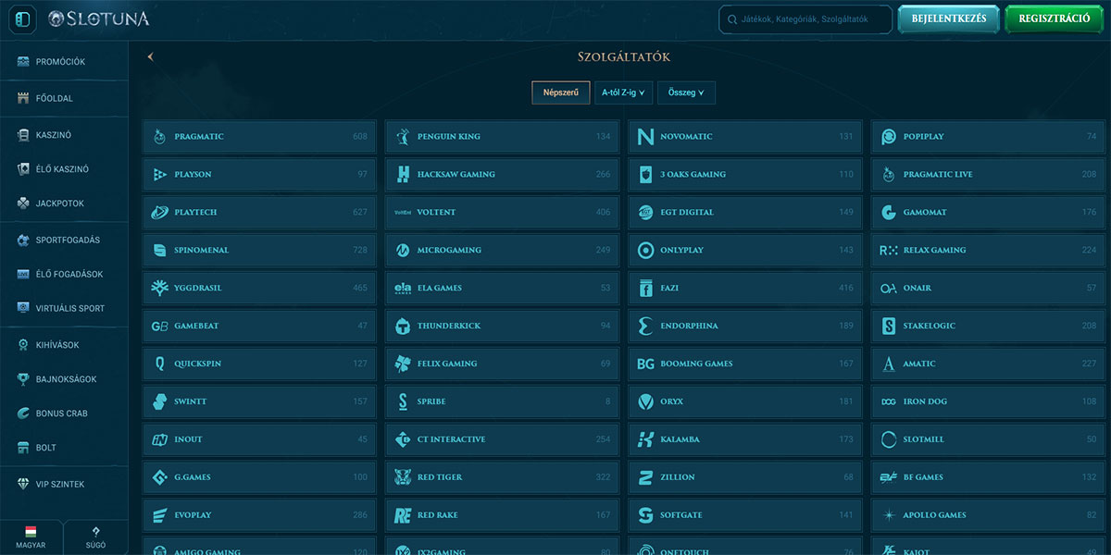
Task: Click the Red Tiger icon
Action: (403, 478)
